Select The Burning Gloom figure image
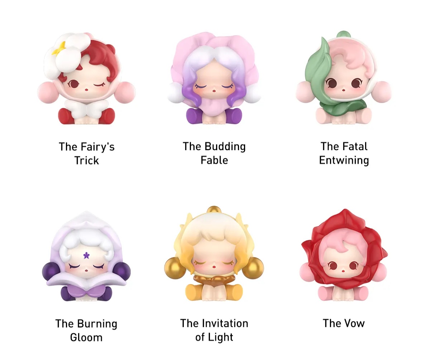The image size is (426, 361). (x=86, y=256)
